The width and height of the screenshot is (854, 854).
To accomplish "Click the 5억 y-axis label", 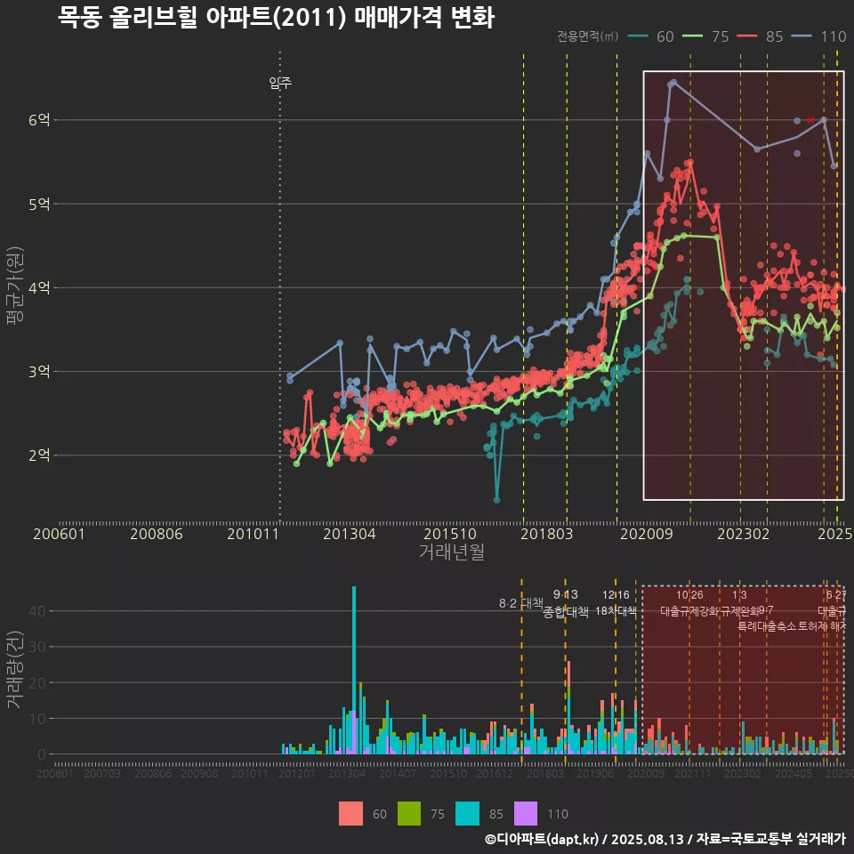I will tap(39, 205).
